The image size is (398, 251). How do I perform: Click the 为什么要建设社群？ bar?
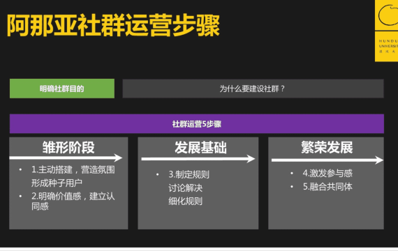(253, 89)
